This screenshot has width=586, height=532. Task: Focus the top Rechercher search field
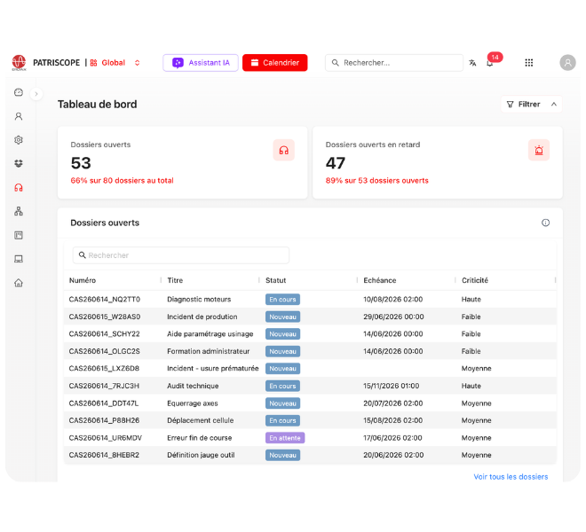394,63
